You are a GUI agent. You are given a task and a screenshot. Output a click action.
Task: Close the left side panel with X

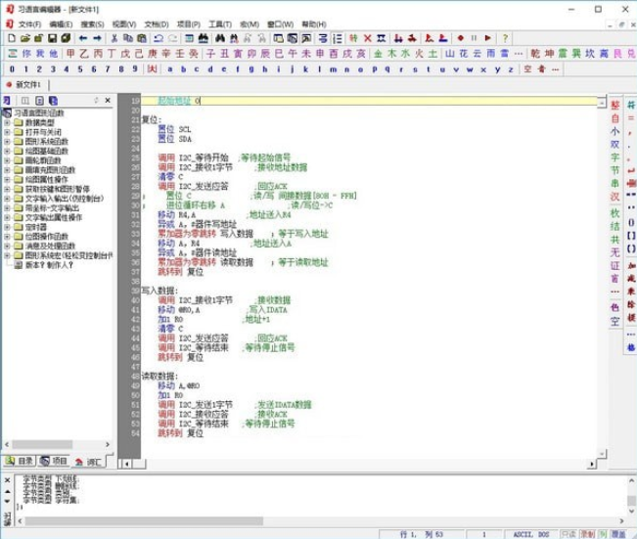[108, 101]
